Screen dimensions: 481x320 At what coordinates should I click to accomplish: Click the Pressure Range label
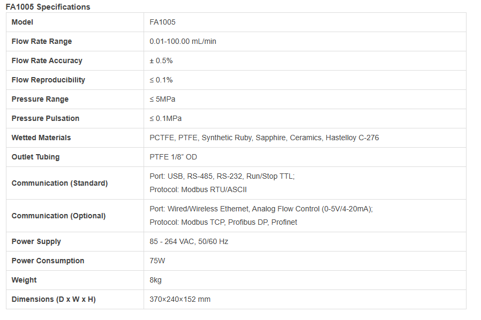point(40,99)
